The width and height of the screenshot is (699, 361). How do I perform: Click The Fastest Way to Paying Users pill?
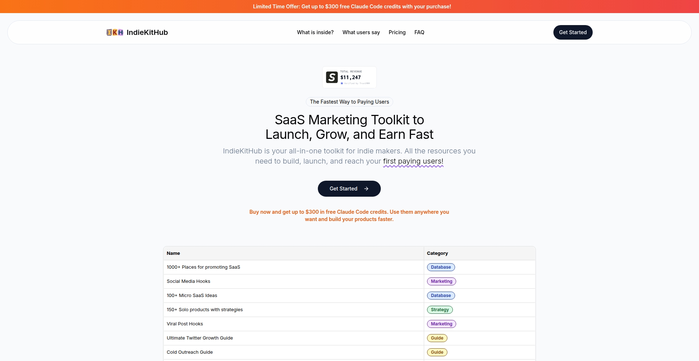point(349,102)
